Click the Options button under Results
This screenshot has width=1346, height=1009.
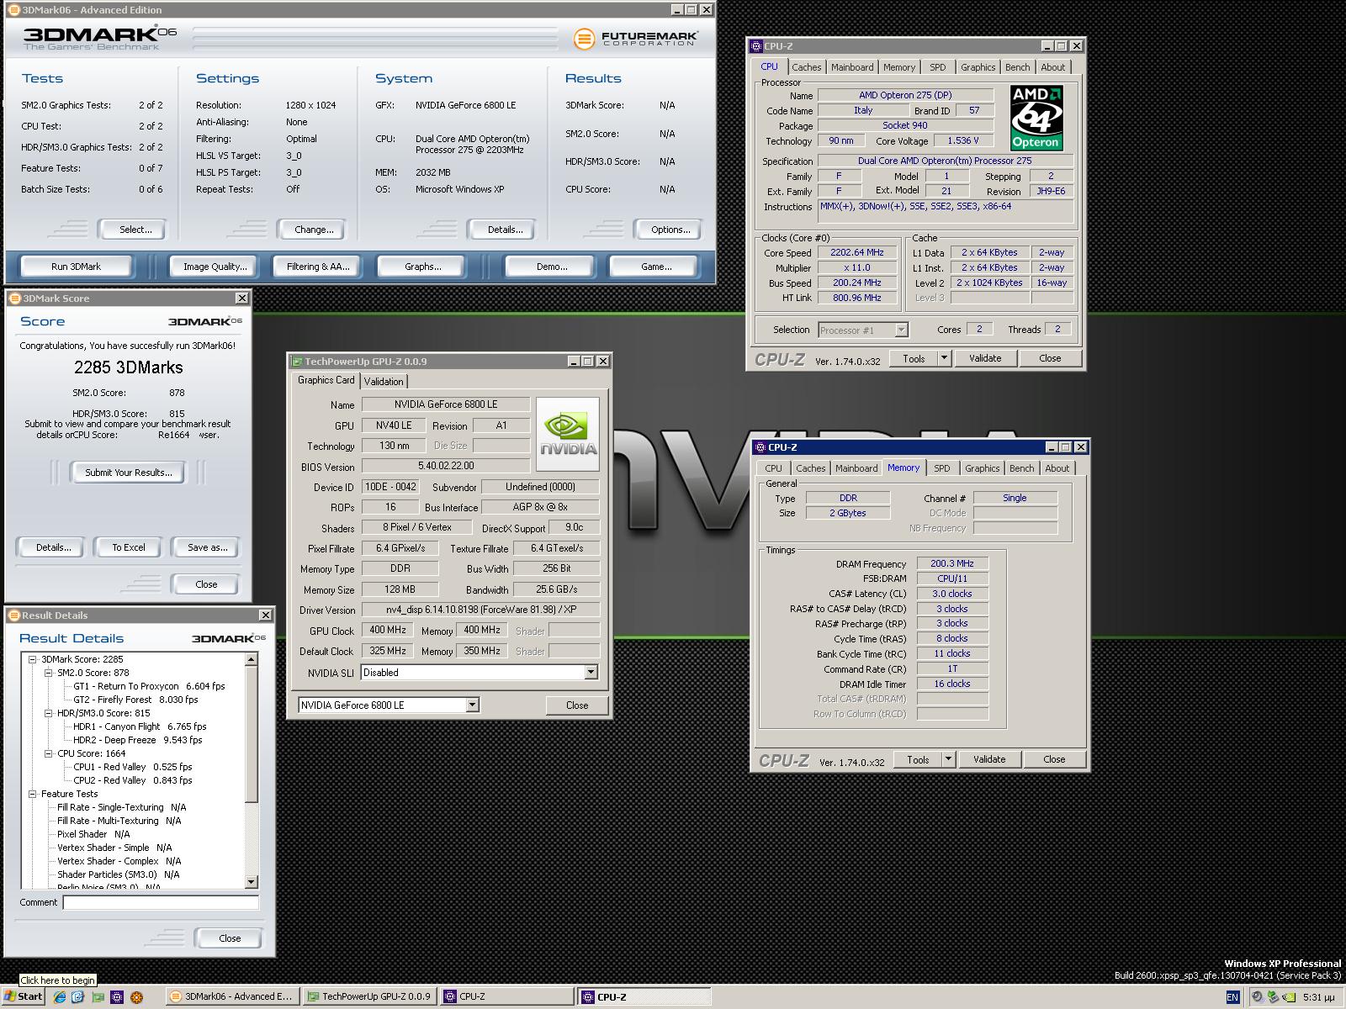[x=670, y=230]
